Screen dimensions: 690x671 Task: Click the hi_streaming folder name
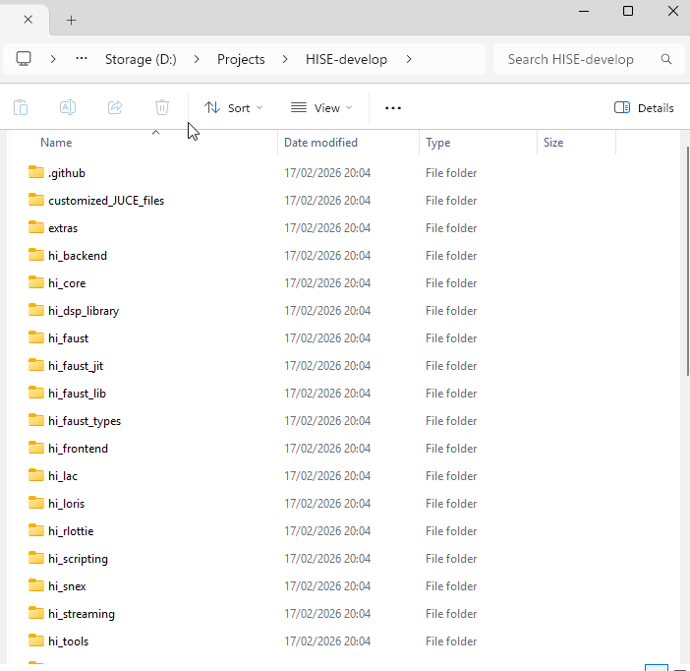pos(82,614)
